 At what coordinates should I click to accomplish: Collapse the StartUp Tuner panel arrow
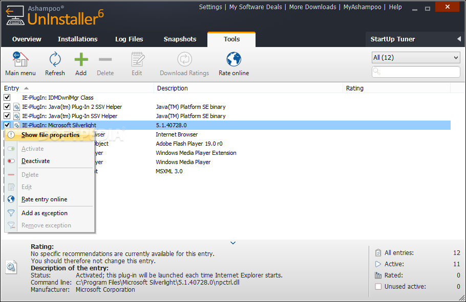[459, 39]
